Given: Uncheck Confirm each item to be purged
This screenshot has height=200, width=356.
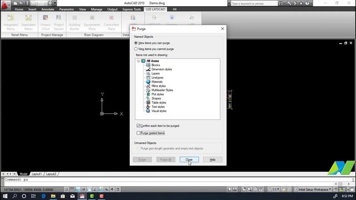Looking at the screenshot, I should (139, 126).
